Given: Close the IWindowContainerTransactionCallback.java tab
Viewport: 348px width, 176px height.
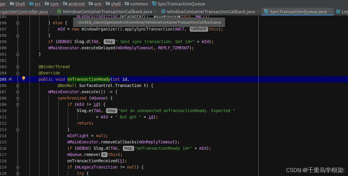Looking at the screenshot, I should coord(155,11).
